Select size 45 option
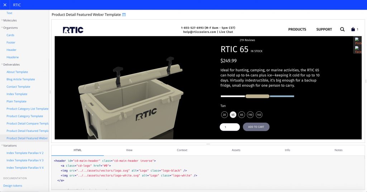 point(233,115)
